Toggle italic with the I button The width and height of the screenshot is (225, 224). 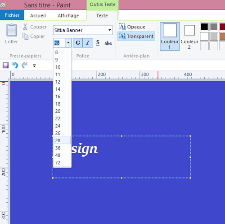[x=88, y=43]
